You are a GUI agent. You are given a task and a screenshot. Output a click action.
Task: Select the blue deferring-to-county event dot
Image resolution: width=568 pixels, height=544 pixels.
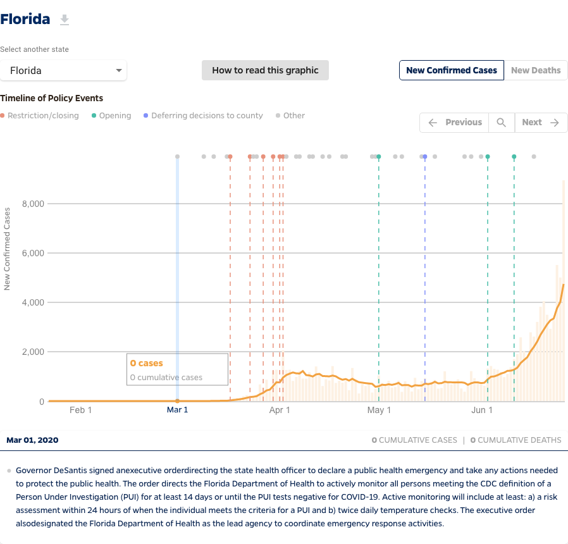coord(425,156)
